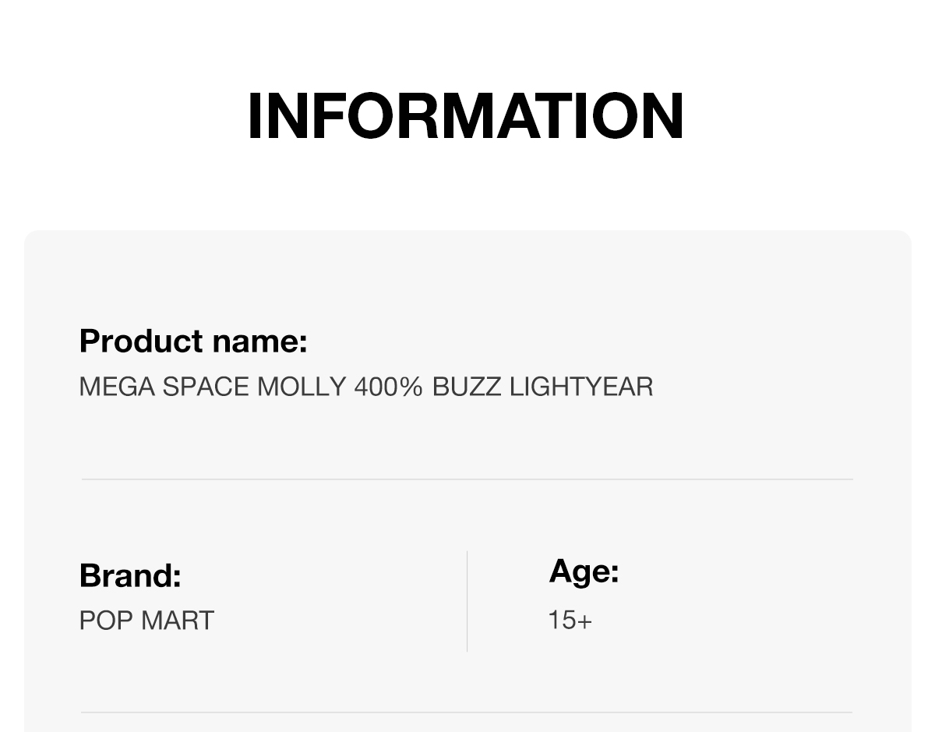This screenshot has width=935, height=732.
Task: Click the "Product name:" label
Action: (x=193, y=341)
